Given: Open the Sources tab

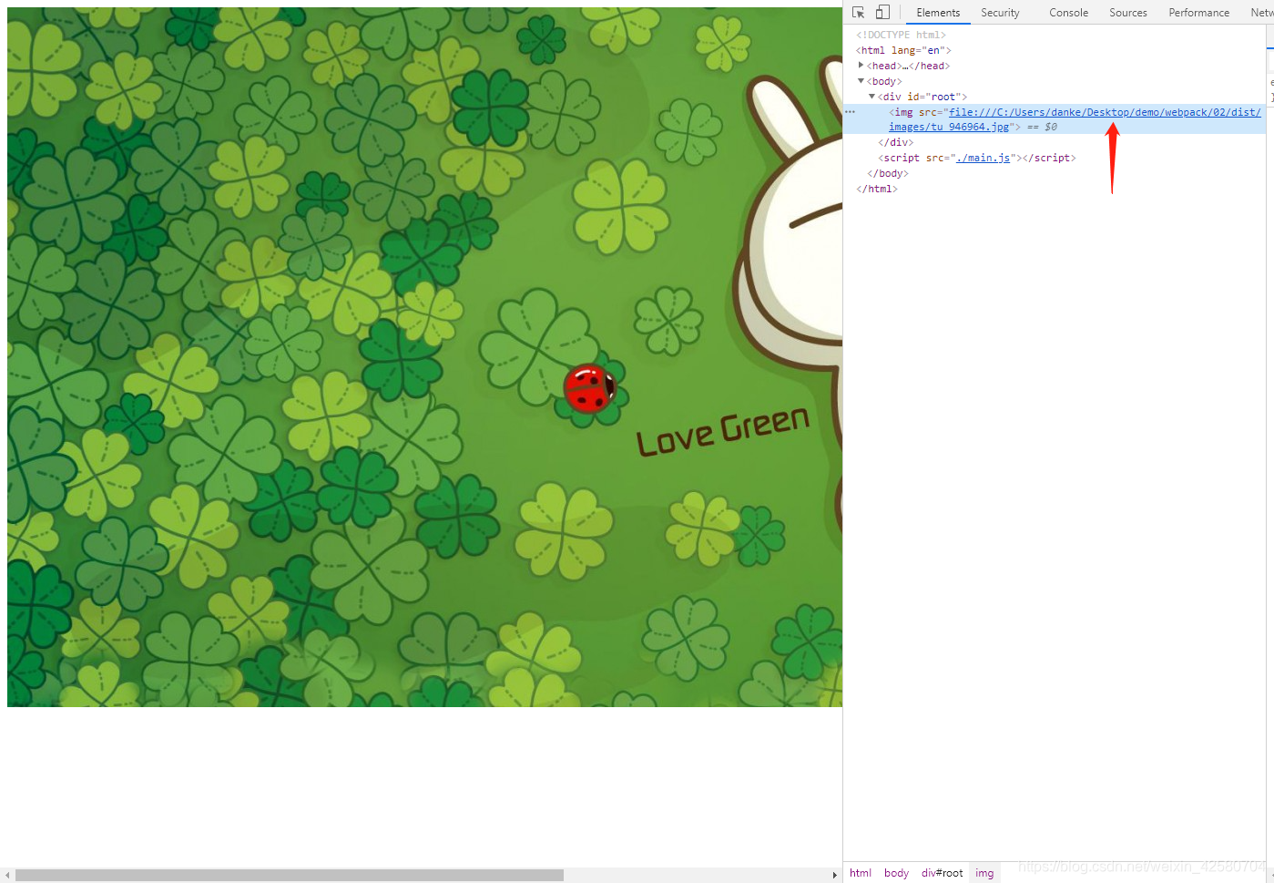Looking at the screenshot, I should 1128,13.
